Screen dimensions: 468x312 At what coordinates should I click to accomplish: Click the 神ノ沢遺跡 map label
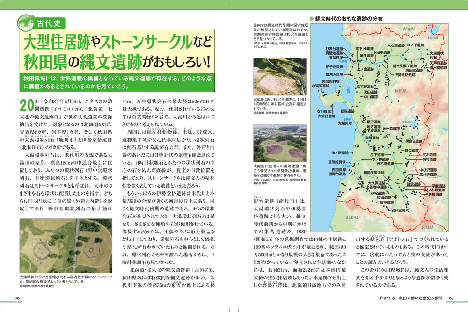click(340, 152)
